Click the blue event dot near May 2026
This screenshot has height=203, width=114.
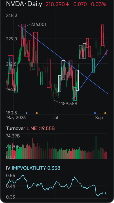pos(26,113)
